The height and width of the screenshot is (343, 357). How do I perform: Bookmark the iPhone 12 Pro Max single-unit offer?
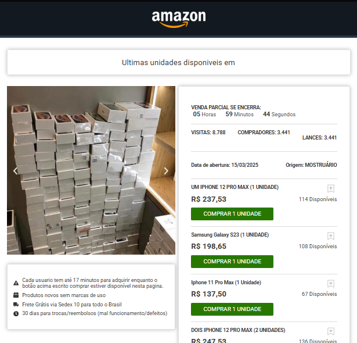[x=331, y=188]
